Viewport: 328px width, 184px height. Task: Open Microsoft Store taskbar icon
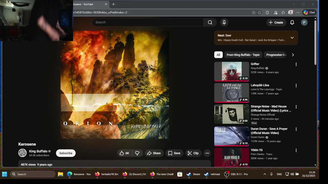point(180,174)
